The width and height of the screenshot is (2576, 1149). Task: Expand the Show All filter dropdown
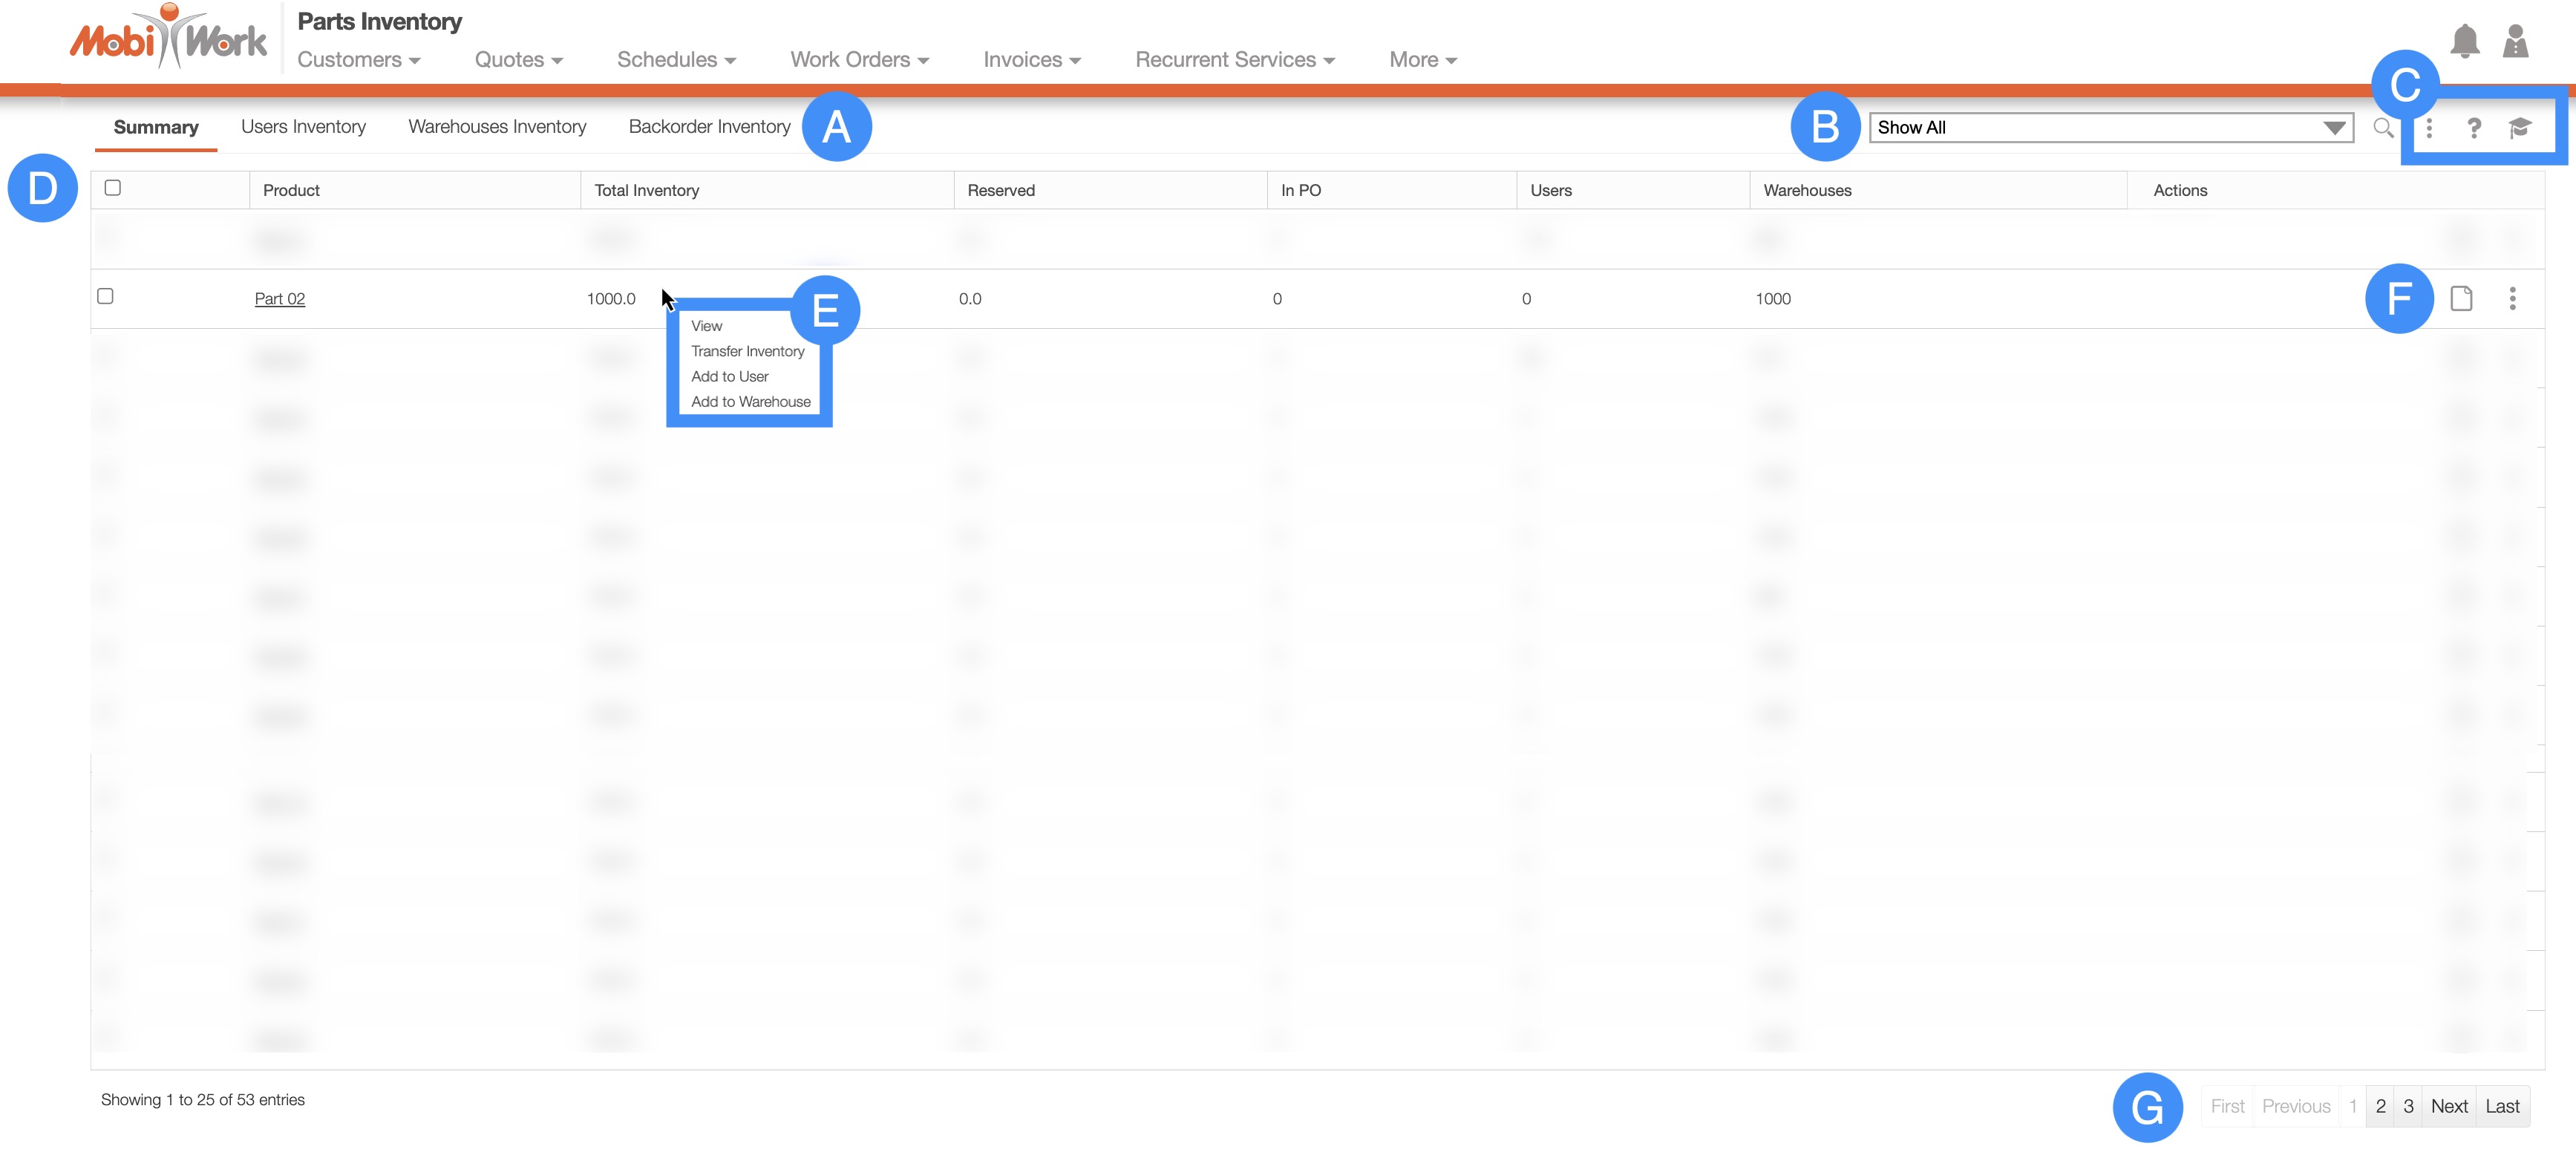click(2110, 128)
